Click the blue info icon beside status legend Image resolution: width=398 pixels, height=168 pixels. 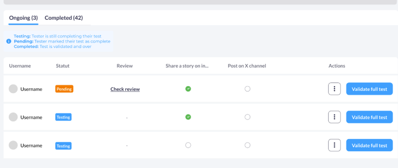click(9, 41)
